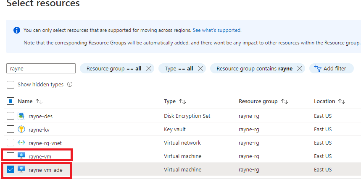Enable the Show hidden types checkbox

11,85
